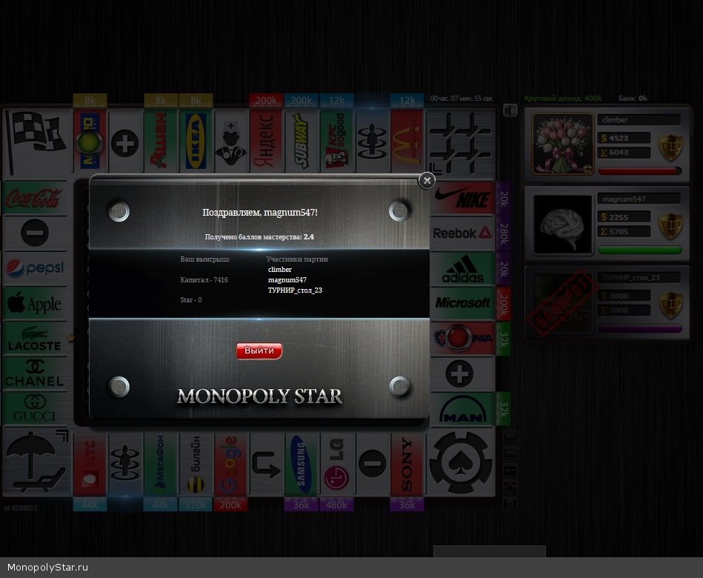This screenshot has width=703, height=578.
Task: Click the MonopolyStar.ru footer text
Action: click(47, 567)
